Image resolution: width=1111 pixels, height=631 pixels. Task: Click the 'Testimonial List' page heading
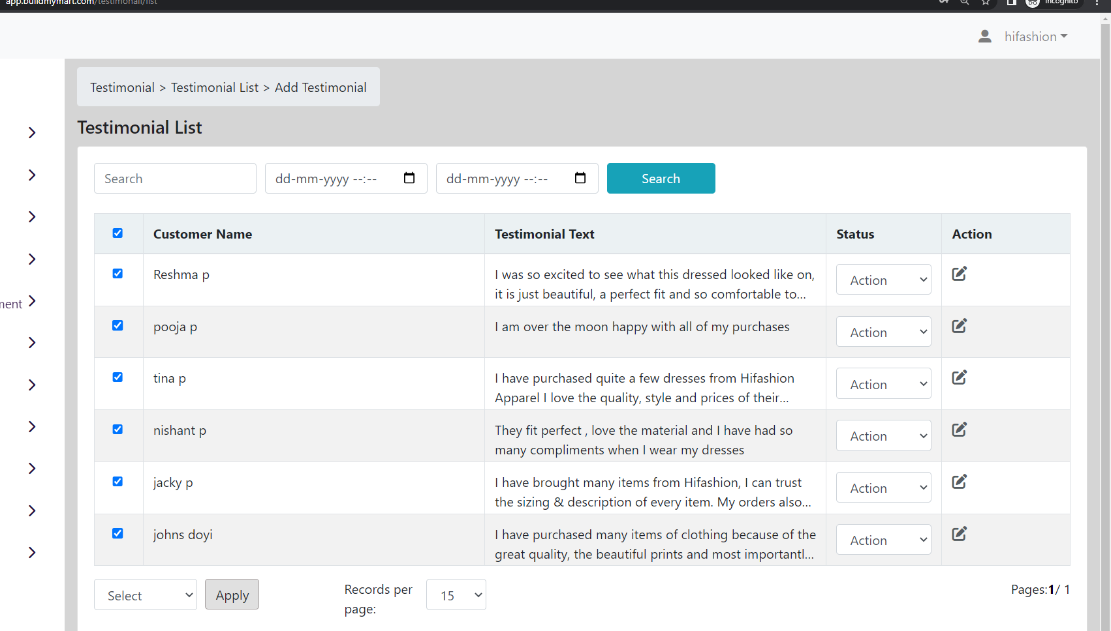click(140, 127)
